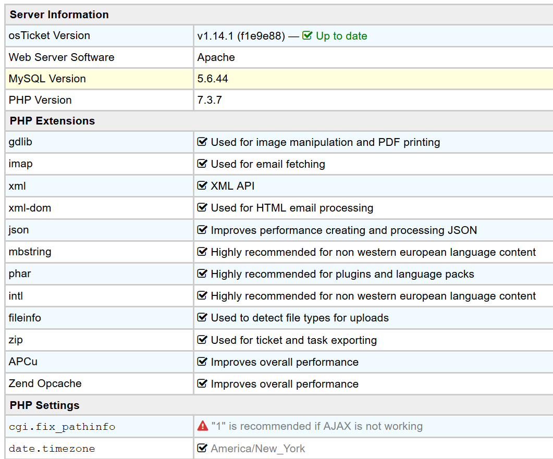Click the 'gdlib' extension name
553x459 pixels.
click(20, 142)
